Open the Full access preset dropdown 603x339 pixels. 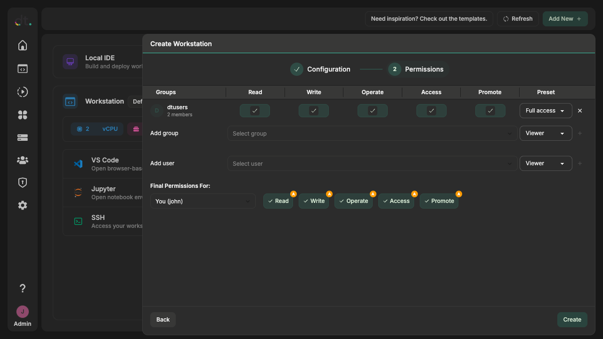click(x=546, y=111)
